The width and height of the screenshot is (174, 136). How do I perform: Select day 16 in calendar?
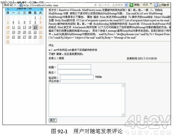pos(41,27)
